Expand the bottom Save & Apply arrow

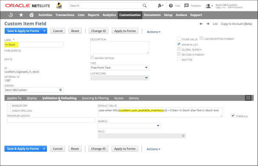[x=44, y=149]
